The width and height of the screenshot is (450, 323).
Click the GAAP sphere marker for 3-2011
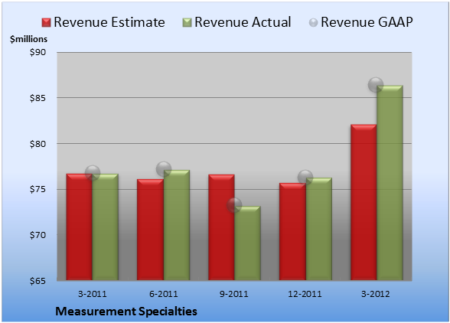pyautogui.click(x=93, y=173)
